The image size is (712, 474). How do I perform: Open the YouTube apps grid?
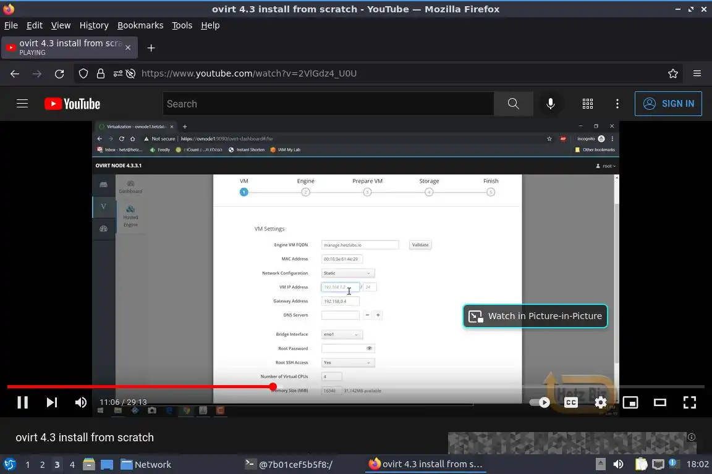point(588,104)
